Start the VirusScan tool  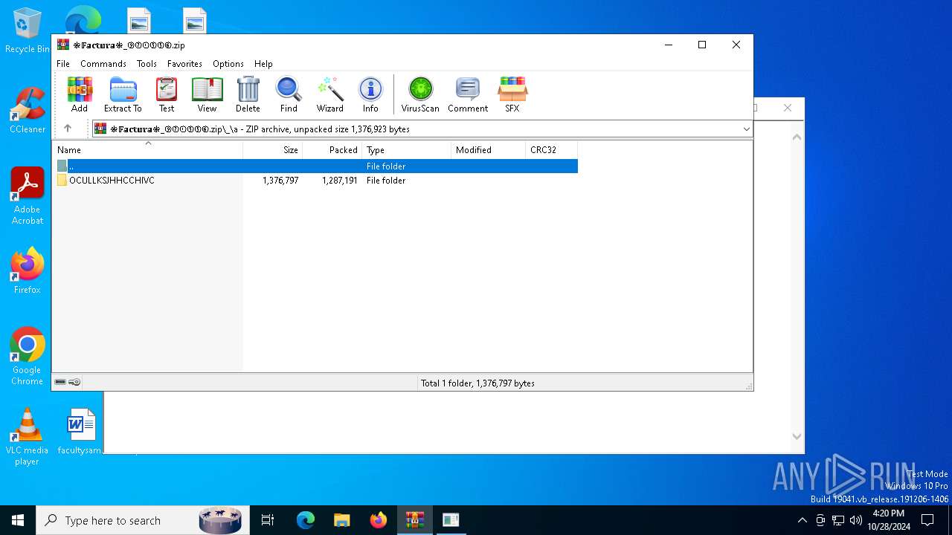pos(420,94)
